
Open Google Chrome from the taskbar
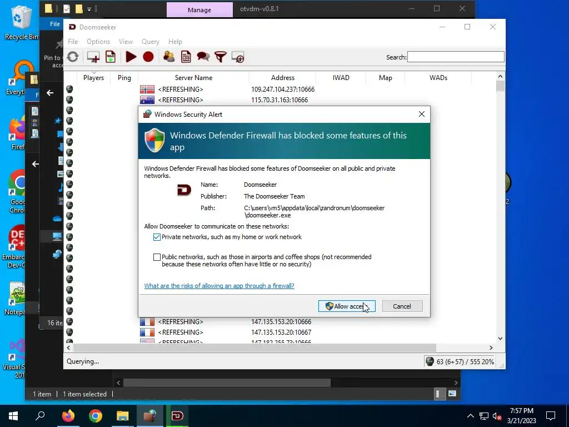point(96,416)
